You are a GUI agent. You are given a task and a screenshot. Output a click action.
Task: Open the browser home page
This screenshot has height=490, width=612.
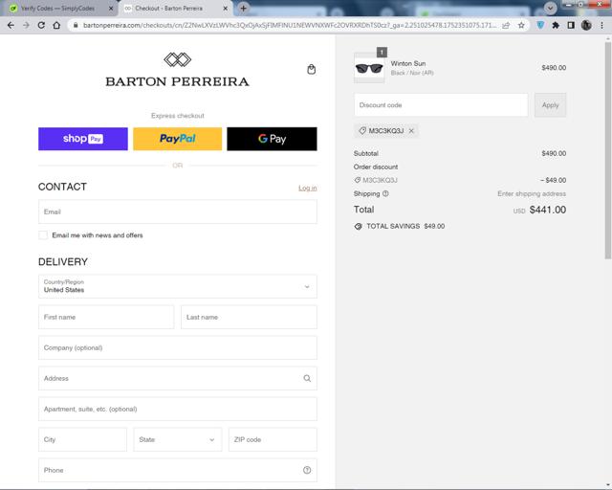click(56, 26)
